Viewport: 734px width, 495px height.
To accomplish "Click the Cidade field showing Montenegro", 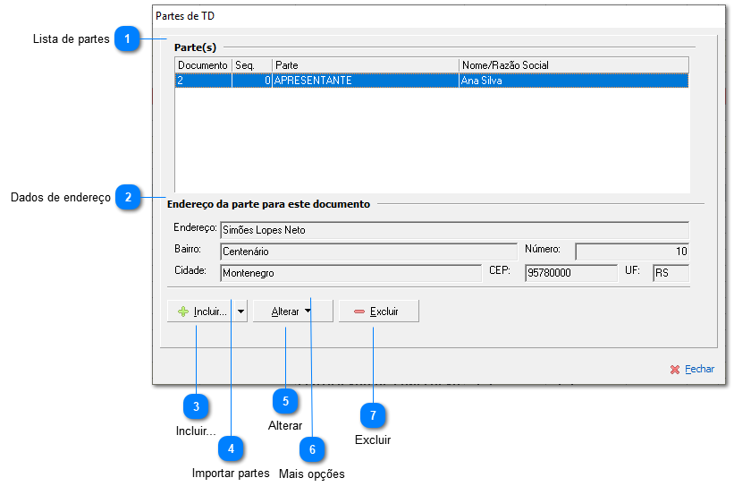I will point(350,273).
